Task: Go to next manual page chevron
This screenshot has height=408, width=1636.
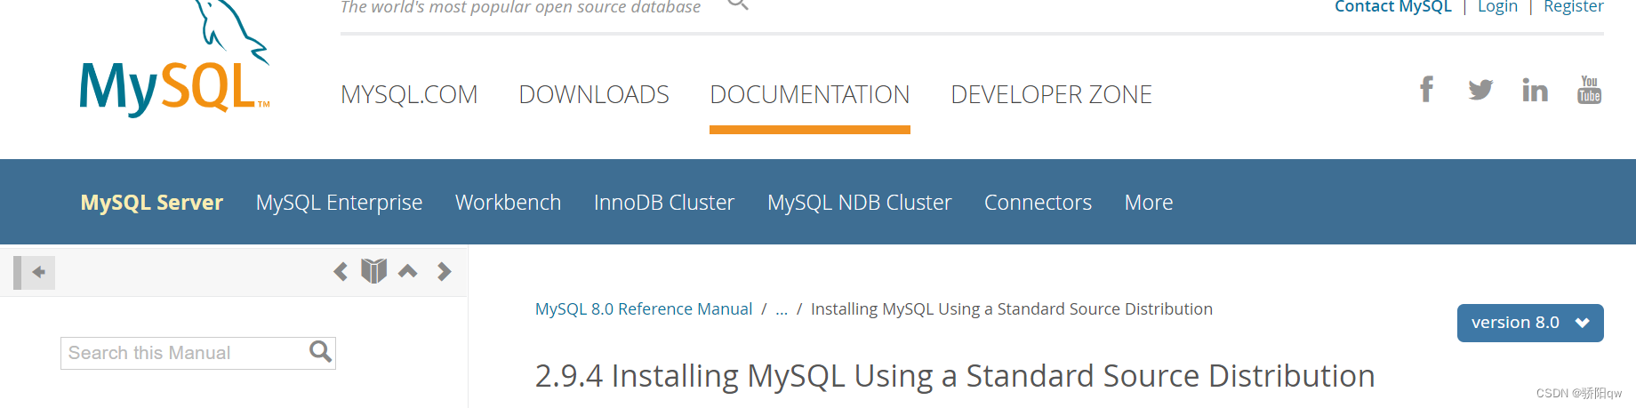Action: pos(444,271)
